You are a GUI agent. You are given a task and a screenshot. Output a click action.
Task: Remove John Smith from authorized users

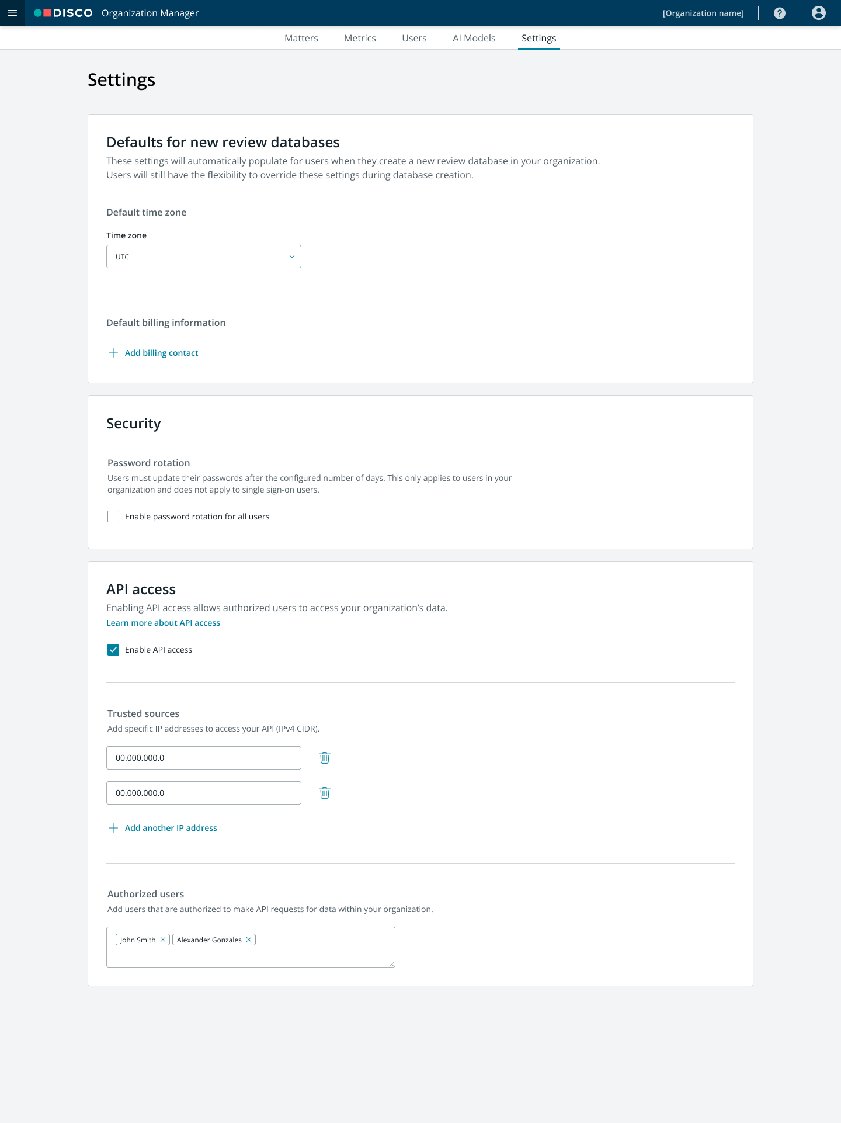(x=163, y=940)
